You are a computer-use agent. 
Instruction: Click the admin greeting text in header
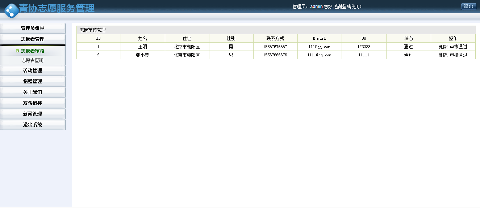tap(327, 6)
